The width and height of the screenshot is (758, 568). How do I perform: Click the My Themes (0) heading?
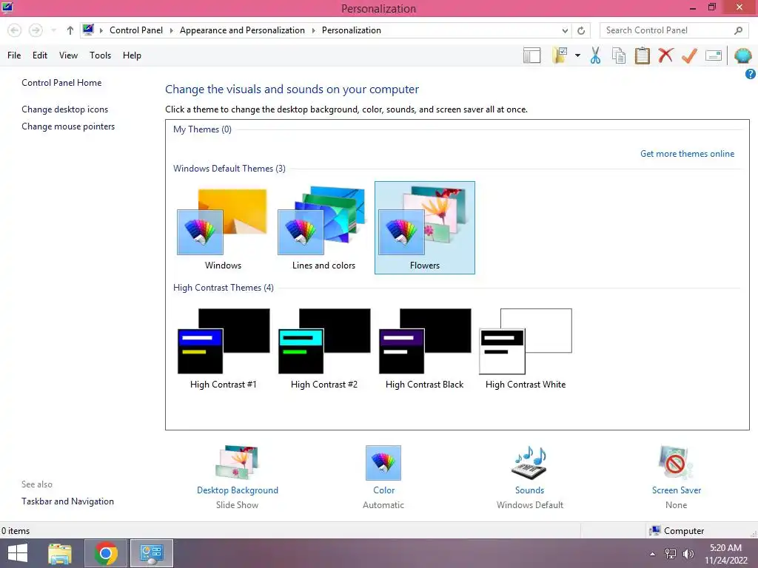(202, 129)
